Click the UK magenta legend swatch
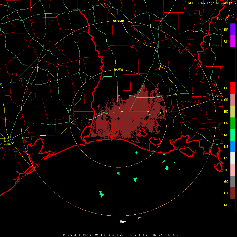The width and height of the screenshot is (237, 237). (233, 41)
